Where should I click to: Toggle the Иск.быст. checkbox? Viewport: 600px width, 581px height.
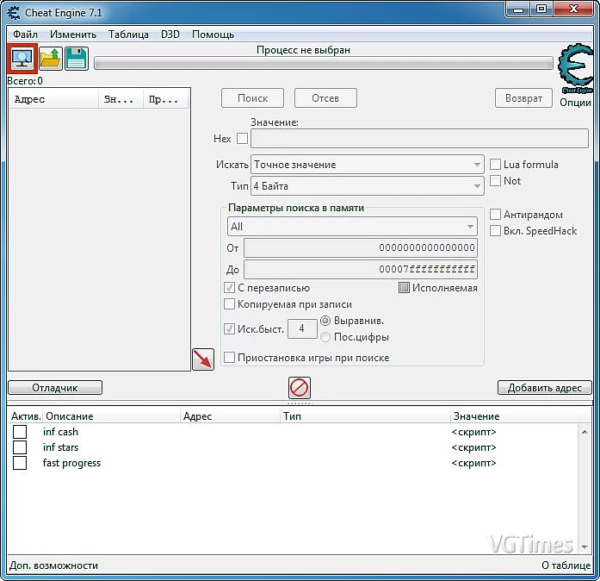(229, 328)
